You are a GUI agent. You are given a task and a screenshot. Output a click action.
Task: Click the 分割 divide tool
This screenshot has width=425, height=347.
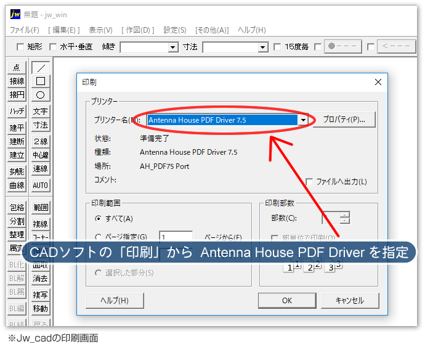click(x=17, y=221)
